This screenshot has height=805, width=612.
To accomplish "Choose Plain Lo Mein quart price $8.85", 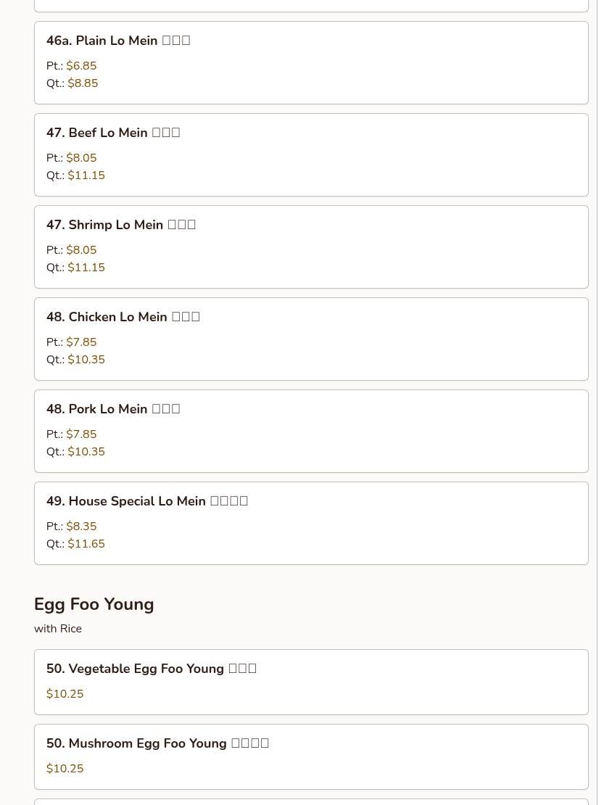I will (x=83, y=83).
